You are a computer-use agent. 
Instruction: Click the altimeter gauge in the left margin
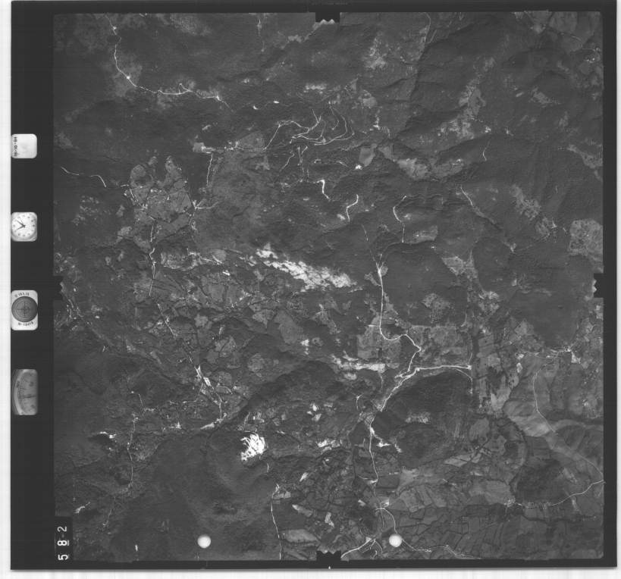[25, 392]
